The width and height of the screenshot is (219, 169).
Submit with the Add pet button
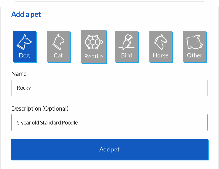click(x=109, y=149)
